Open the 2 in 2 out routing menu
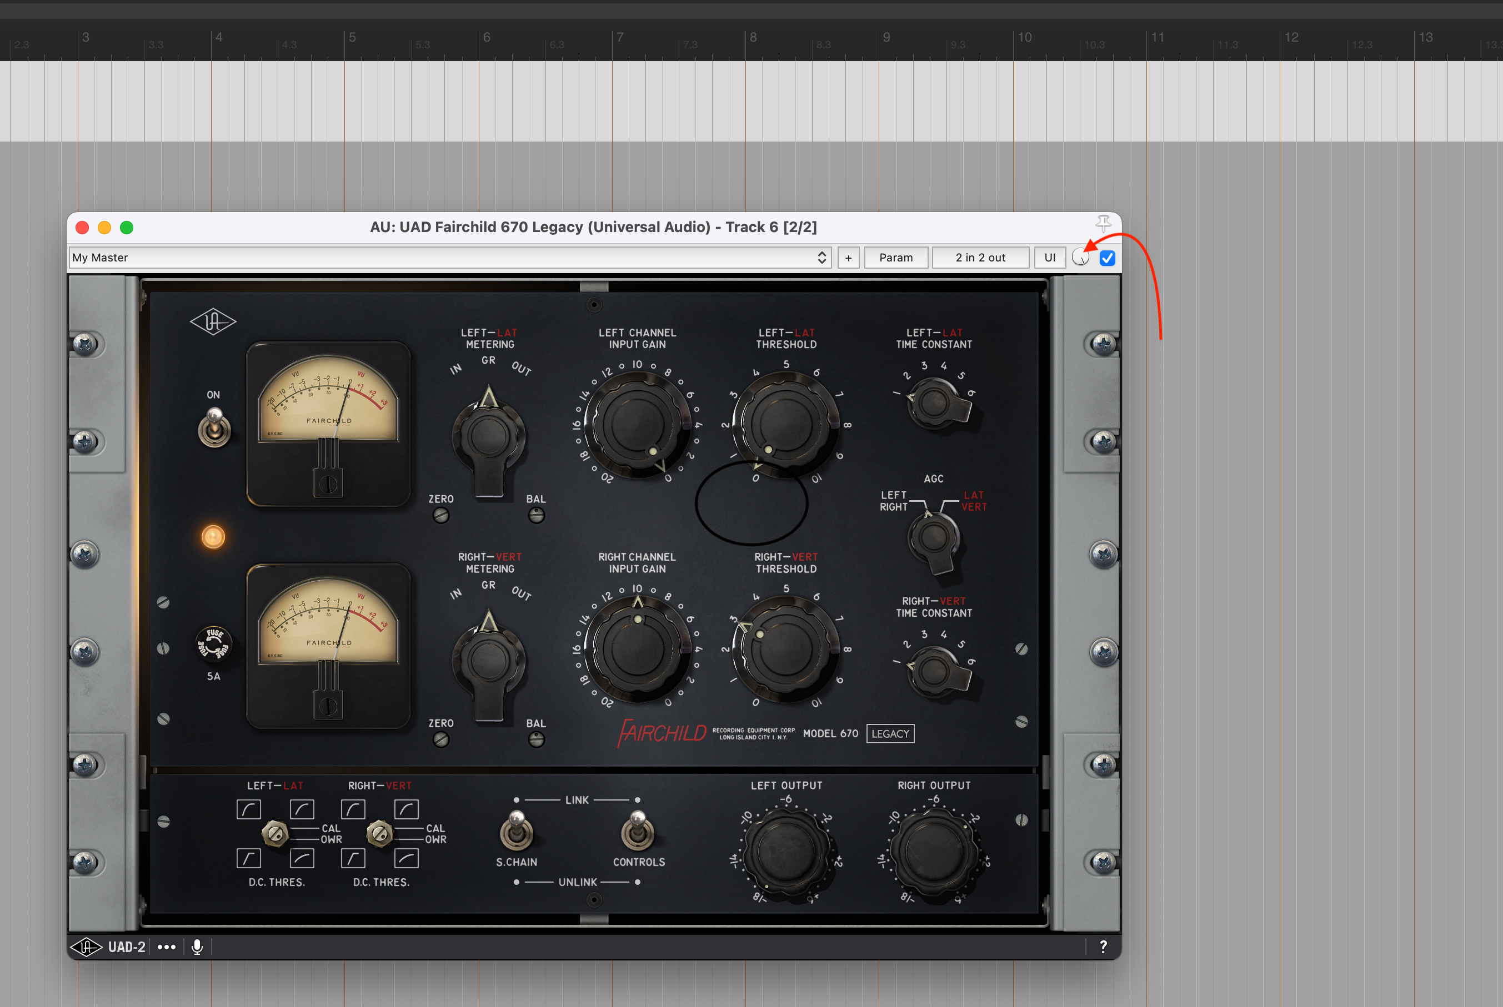 [980, 258]
